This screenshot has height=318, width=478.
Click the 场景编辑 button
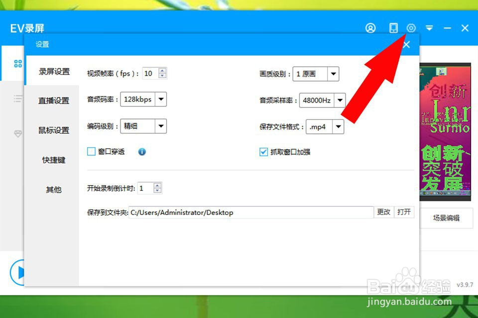[446, 218]
